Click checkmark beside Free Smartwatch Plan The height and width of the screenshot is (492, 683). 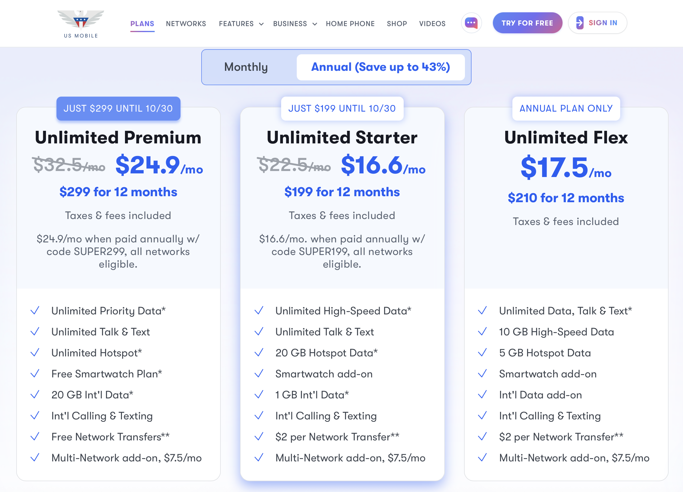35,374
